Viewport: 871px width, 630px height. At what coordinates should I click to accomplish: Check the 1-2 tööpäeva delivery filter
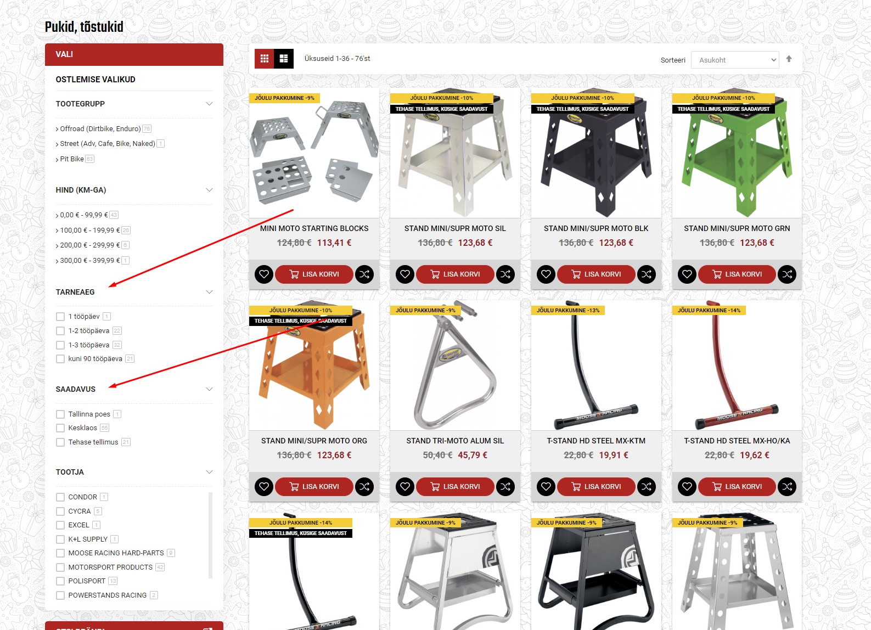tap(60, 331)
